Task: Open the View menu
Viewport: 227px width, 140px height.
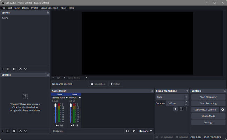Action: pos(17,8)
